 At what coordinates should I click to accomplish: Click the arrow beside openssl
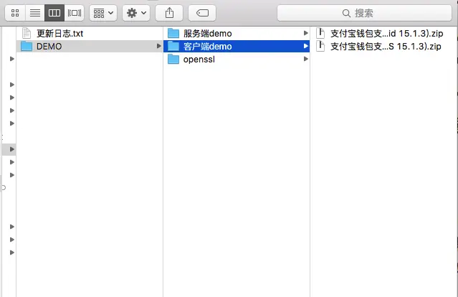305,59
